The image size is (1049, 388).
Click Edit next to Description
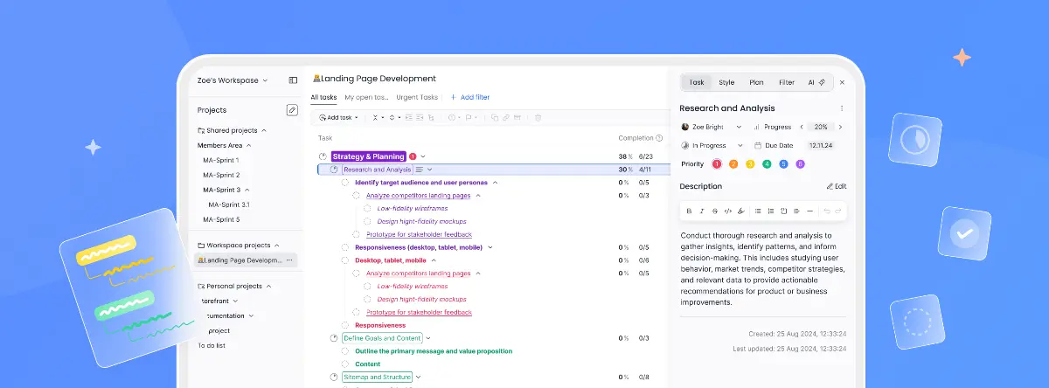[836, 186]
